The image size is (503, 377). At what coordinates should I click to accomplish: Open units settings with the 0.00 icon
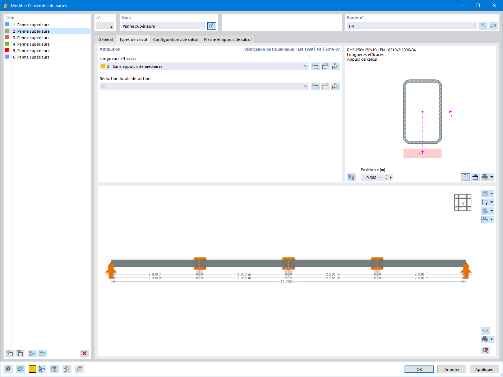(21, 369)
